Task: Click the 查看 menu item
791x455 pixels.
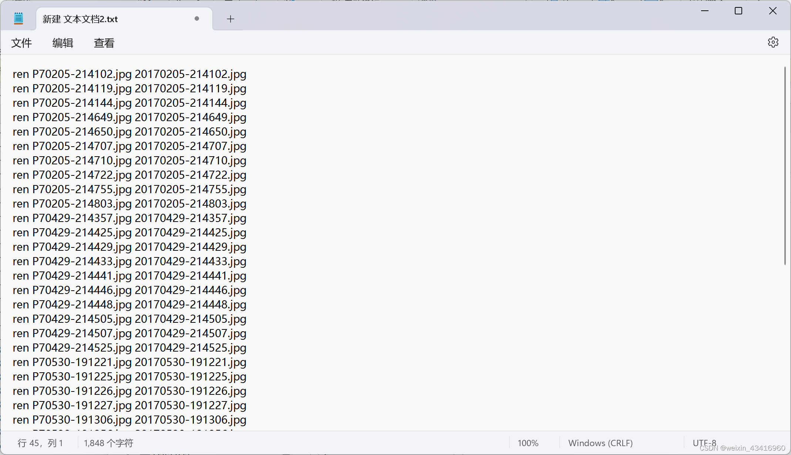Action: (103, 43)
